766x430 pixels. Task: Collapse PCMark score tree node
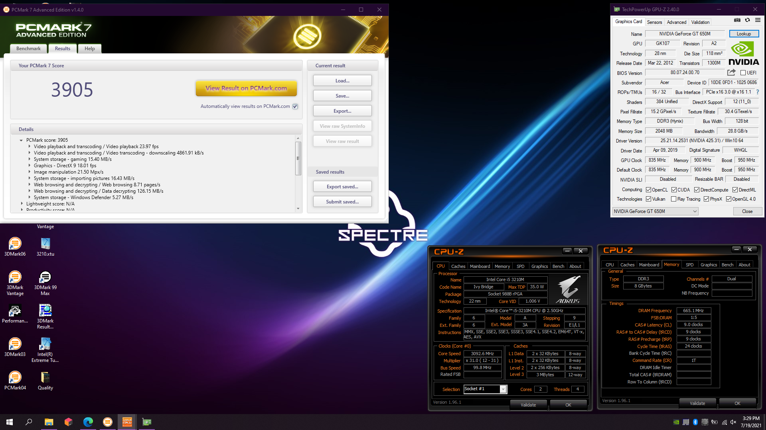(x=21, y=140)
